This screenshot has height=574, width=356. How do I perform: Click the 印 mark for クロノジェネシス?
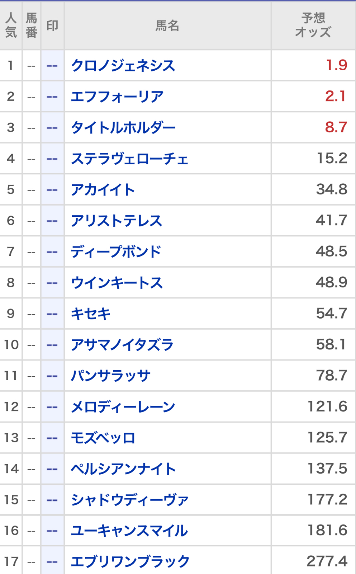tap(52, 66)
